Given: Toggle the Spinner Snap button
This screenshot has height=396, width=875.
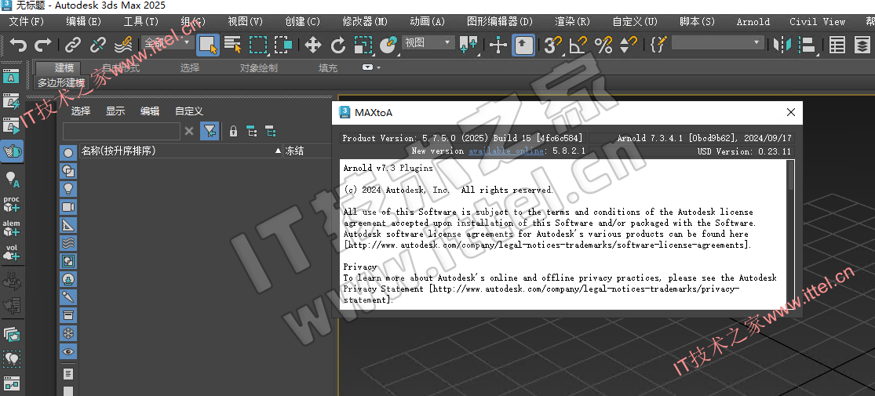Looking at the screenshot, I should pos(629,45).
